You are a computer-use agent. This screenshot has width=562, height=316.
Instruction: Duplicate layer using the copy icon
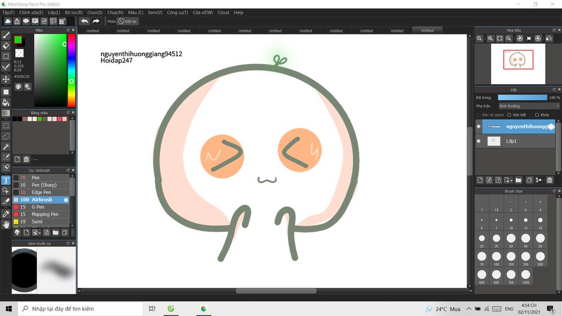[x=529, y=180]
